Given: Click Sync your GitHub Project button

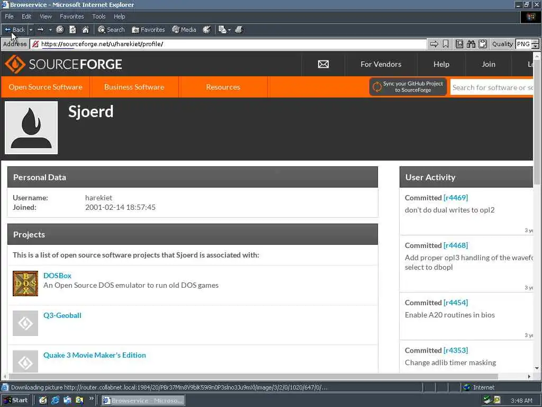Looking at the screenshot, I should pyautogui.click(x=408, y=86).
